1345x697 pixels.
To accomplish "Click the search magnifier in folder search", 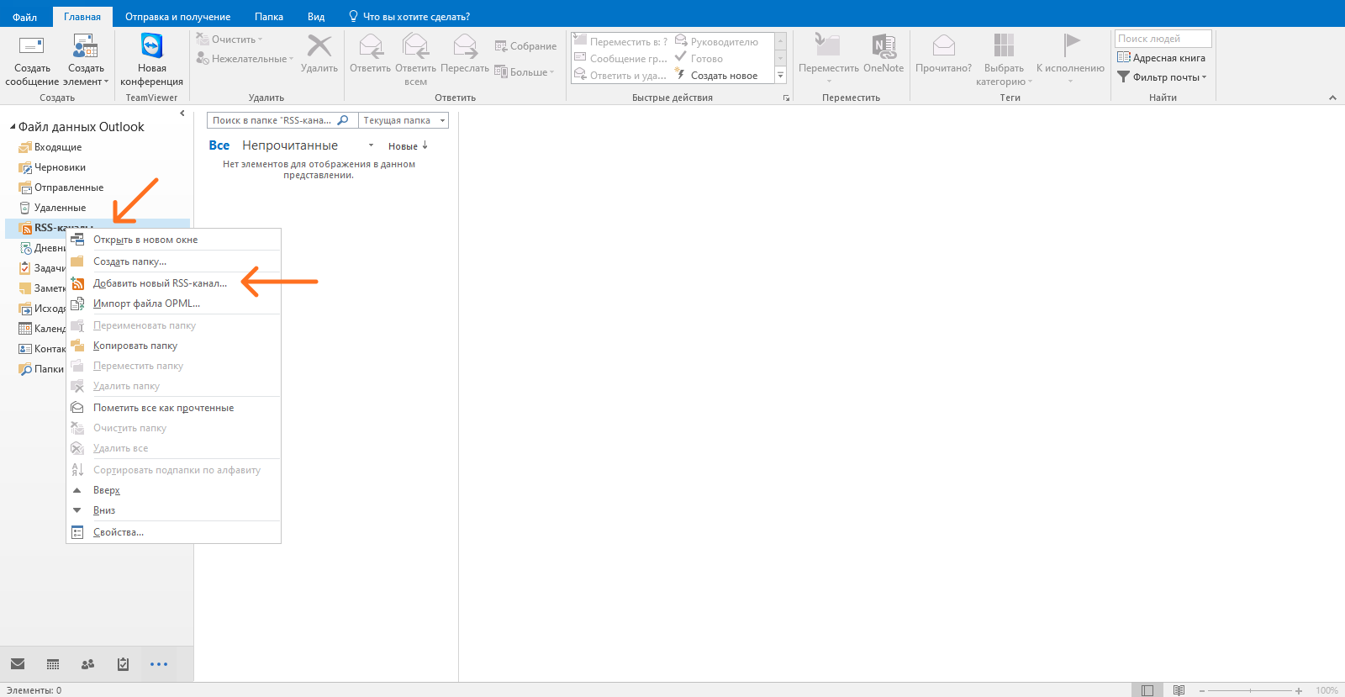I will [x=343, y=120].
